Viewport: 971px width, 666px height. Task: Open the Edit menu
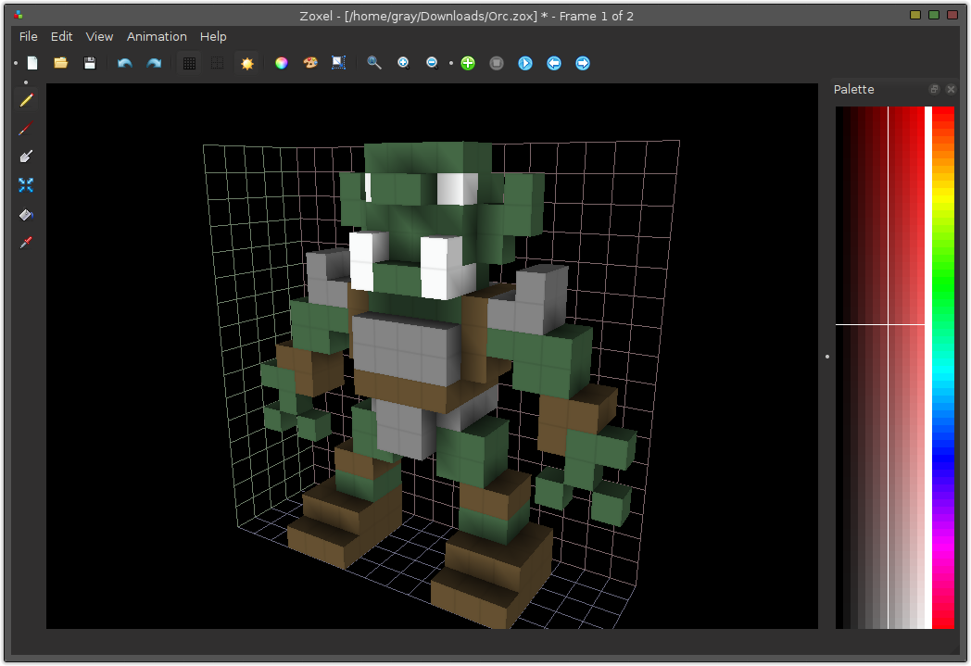pyautogui.click(x=61, y=36)
